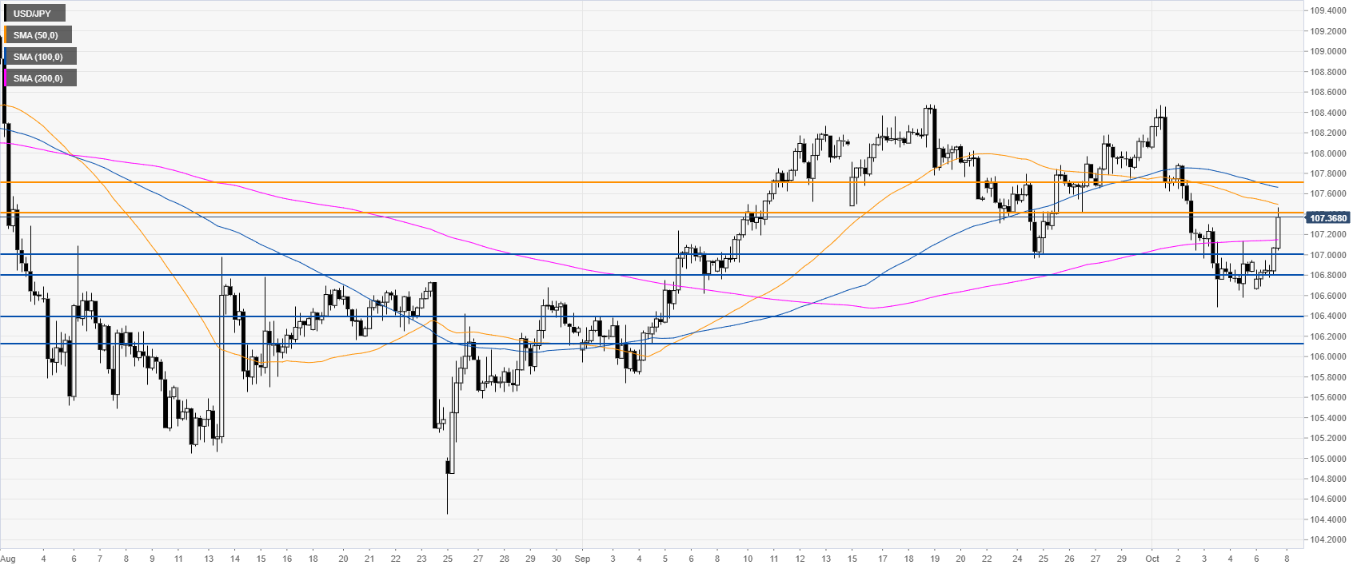
Task: Click the 108.0000 price axis label
Action: (x=1325, y=153)
